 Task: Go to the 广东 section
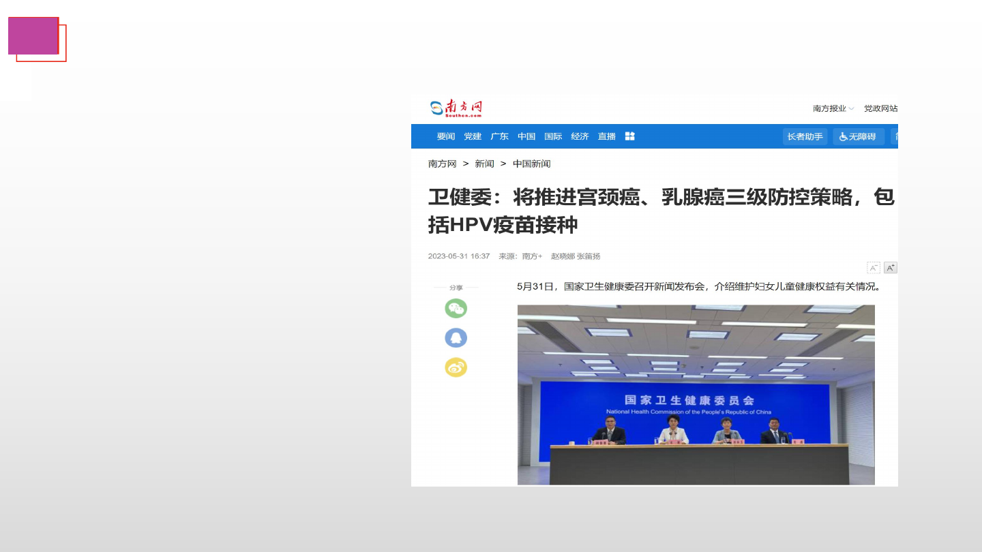click(x=499, y=136)
